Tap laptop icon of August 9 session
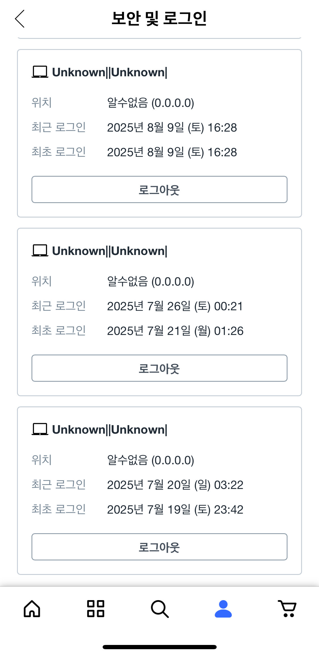 click(40, 72)
